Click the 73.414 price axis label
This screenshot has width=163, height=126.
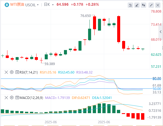click(x=156, y=25)
